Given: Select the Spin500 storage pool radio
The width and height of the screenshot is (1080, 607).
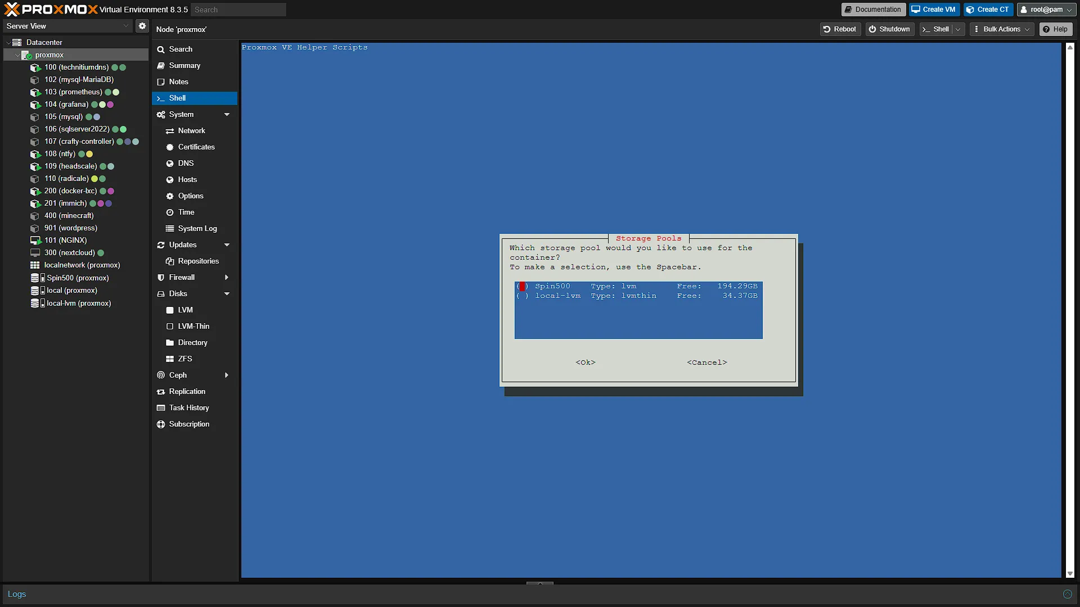Looking at the screenshot, I should 522,287.
